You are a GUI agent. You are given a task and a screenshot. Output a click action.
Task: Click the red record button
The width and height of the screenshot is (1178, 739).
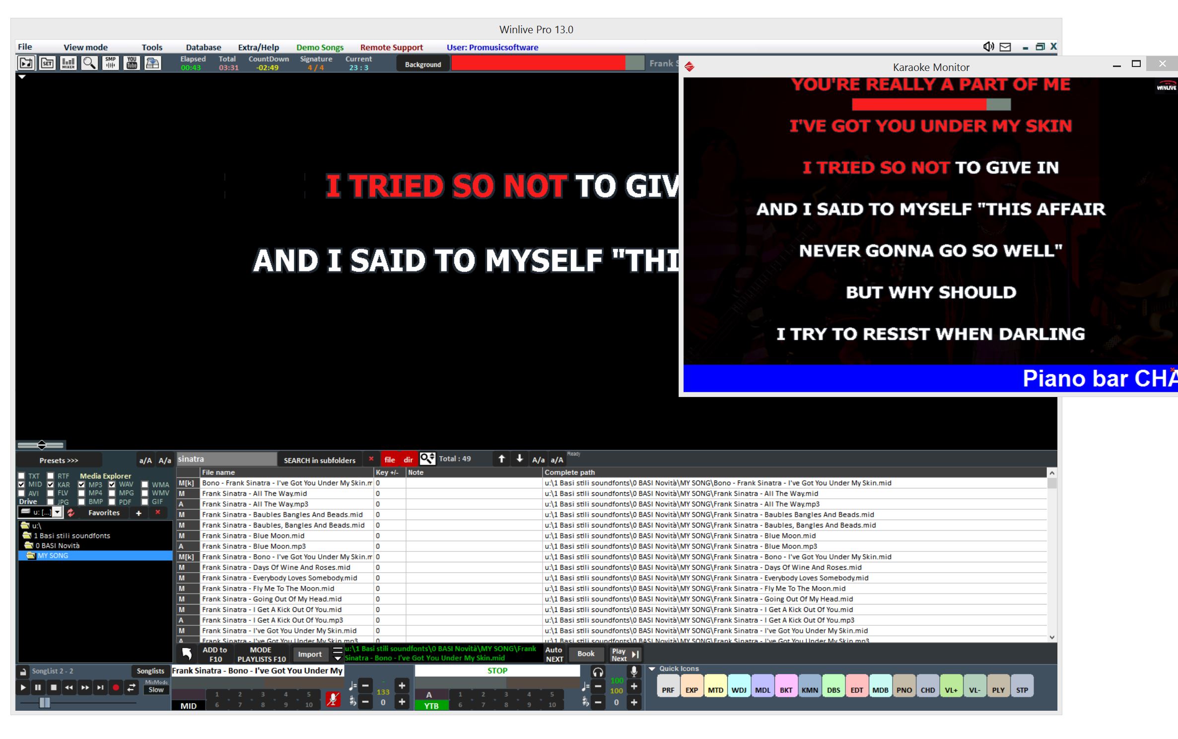[x=116, y=688]
